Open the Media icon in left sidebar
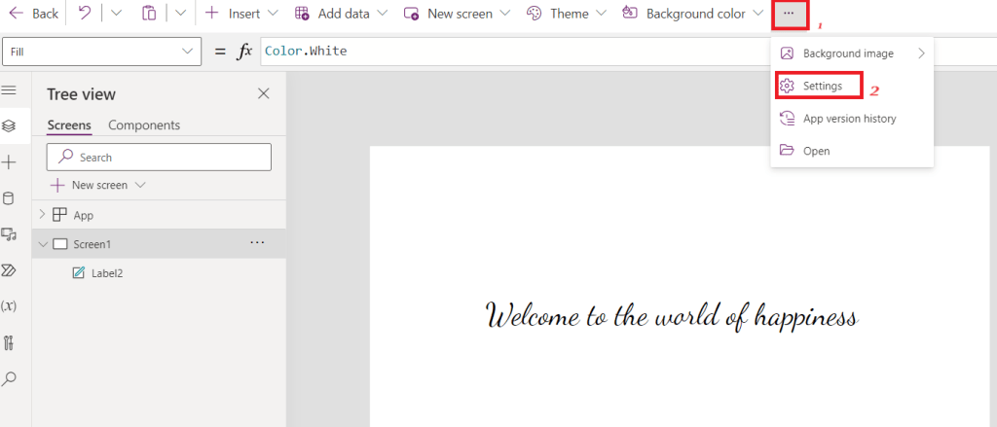The width and height of the screenshot is (997, 427). 10,234
